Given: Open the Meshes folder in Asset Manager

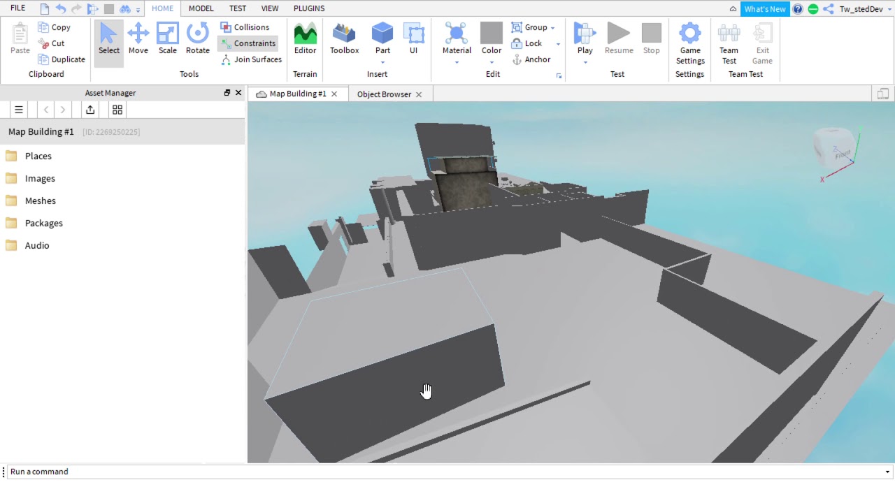Looking at the screenshot, I should coord(41,201).
